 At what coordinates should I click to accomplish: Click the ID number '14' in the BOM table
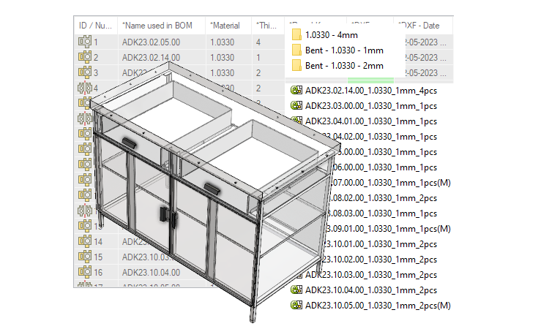click(x=98, y=241)
